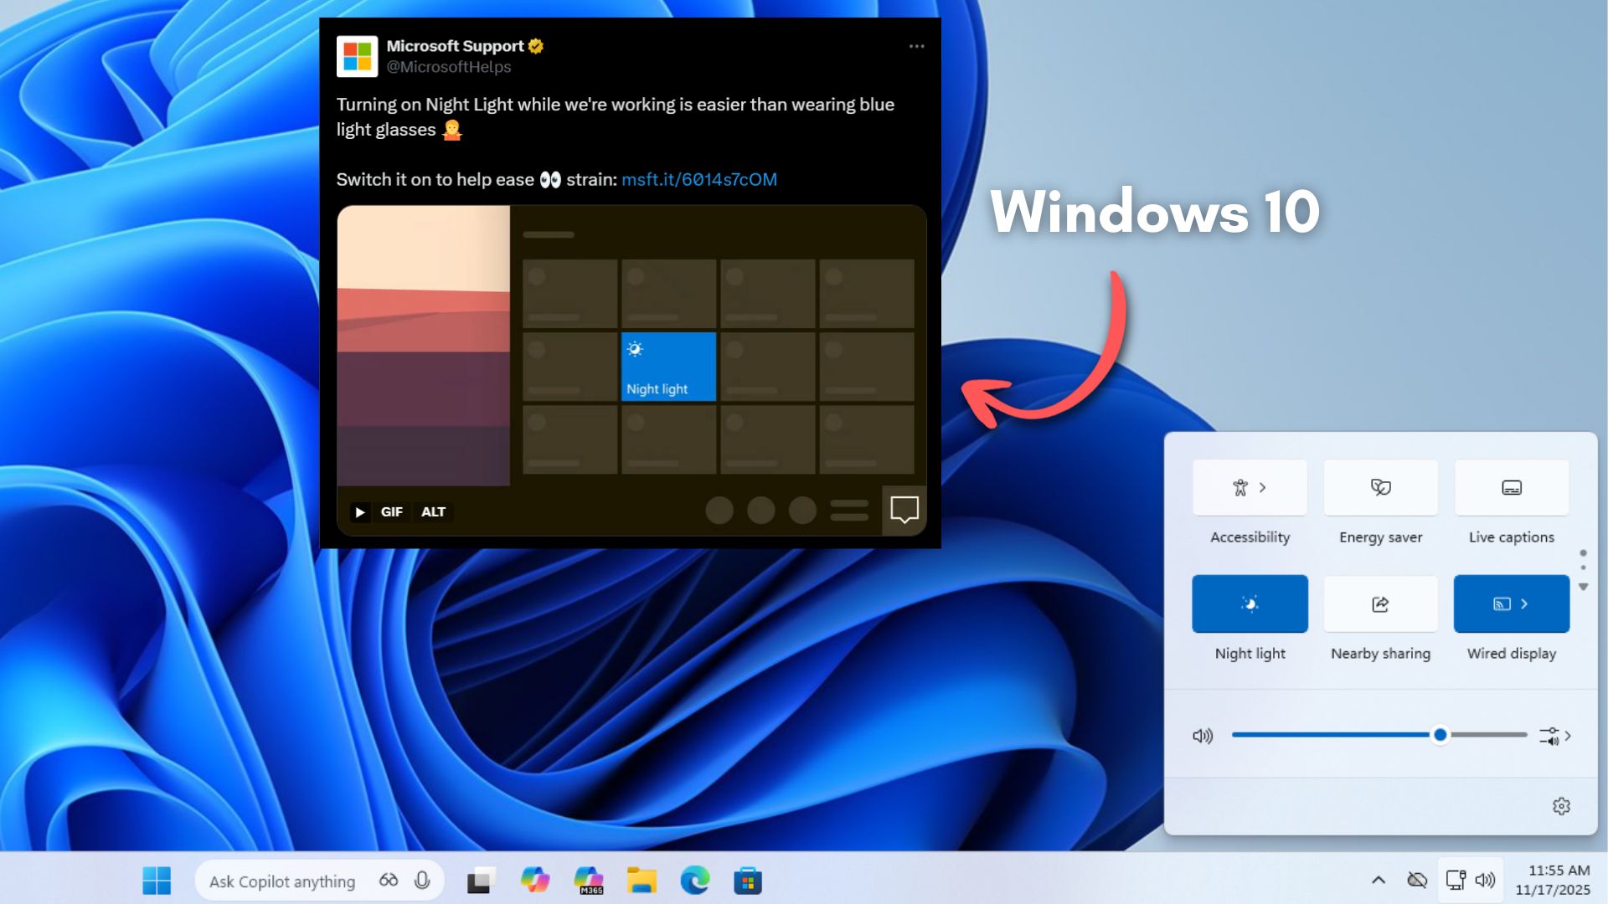
Task: Open the Microsoft Store
Action: [x=749, y=880]
